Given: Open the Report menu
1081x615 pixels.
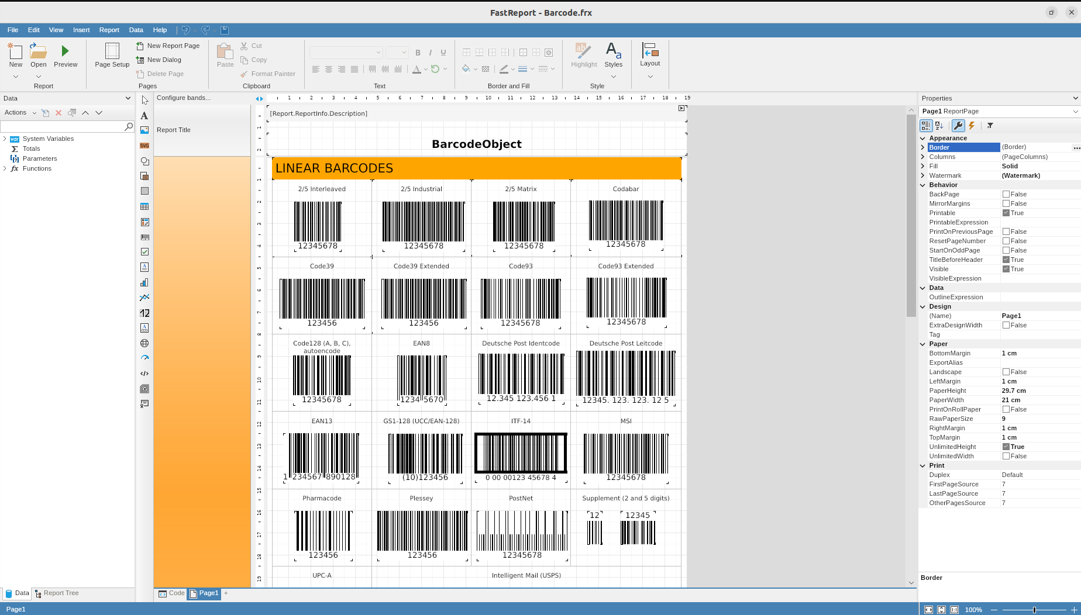Looking at the screenshot, I should point(109,30).
